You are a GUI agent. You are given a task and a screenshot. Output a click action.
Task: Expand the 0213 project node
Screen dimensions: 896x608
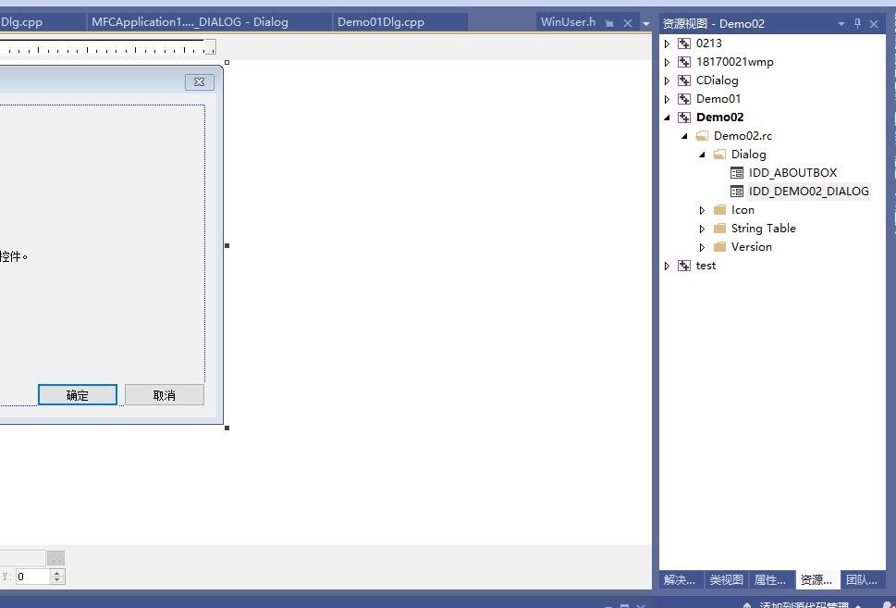click(x=667, y=43)
